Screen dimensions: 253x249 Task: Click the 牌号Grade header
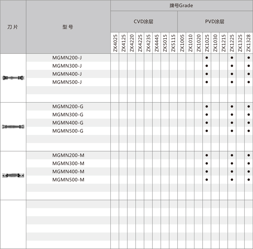[x=181, y=6]
